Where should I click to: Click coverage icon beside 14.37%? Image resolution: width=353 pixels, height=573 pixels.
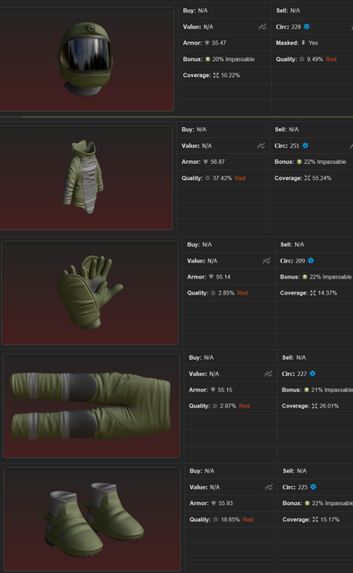click(313, 293)
